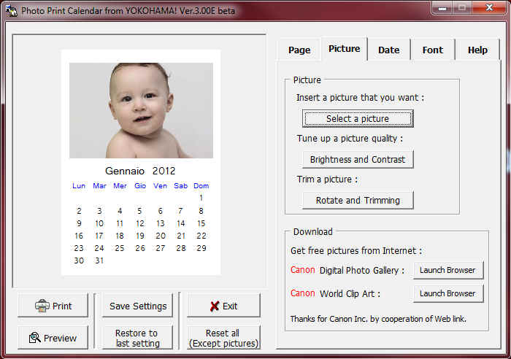511x359 pixels.
Task: Close the Photo Print Calendar window
Action: pos(489,8)
